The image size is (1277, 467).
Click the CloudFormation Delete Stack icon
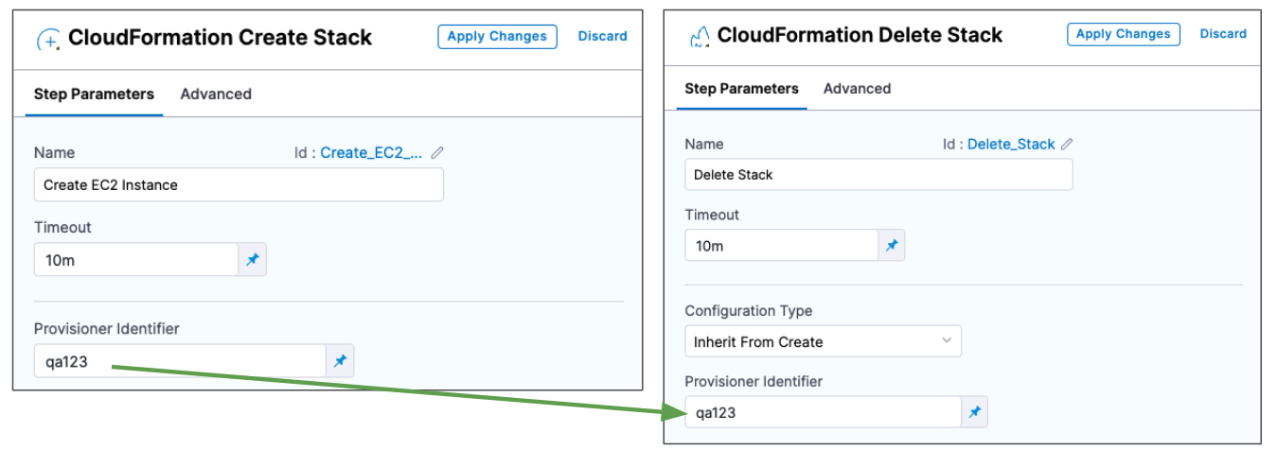tap(699, 37)
